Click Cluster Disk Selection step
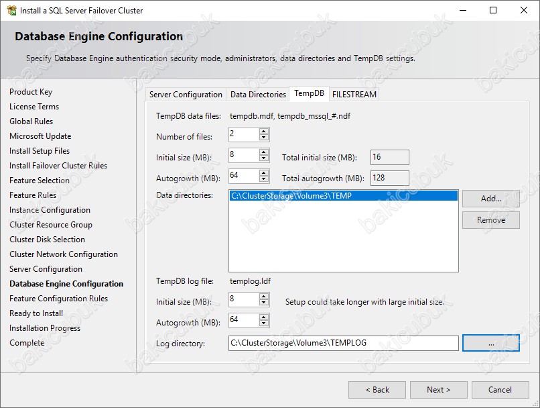The width and height of the screenshot is (540, 408). click(x=47, y=240)
